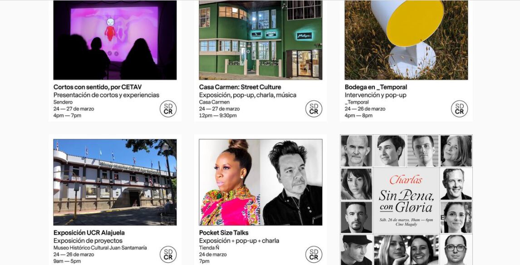This screenshot has width=520, height=265.
Task: Open the Exposición UCR Alajuela title link
Action: (89, 233)
